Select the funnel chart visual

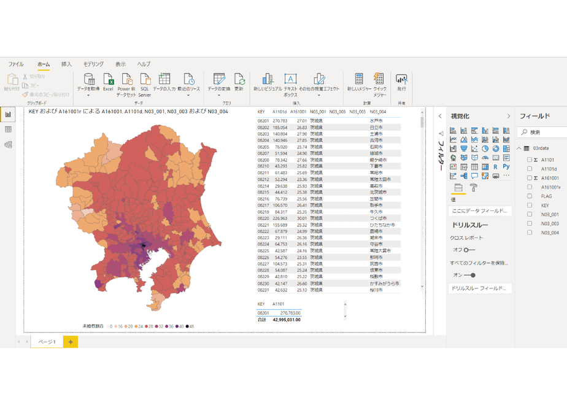463,148
